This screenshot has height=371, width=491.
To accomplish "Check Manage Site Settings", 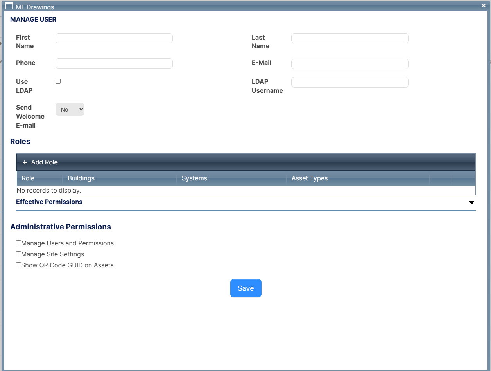I will 18,254.
